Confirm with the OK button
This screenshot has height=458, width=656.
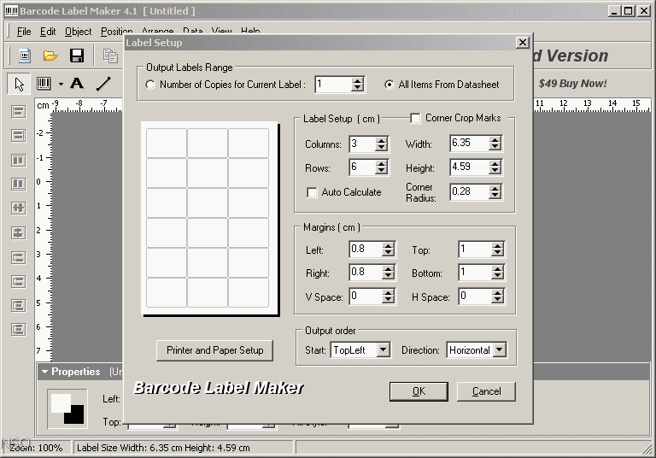(419, 391)
